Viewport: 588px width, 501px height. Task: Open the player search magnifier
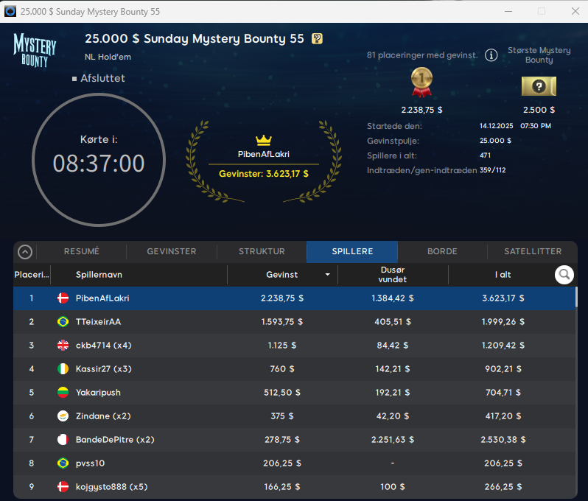click(x=564, y=275)
